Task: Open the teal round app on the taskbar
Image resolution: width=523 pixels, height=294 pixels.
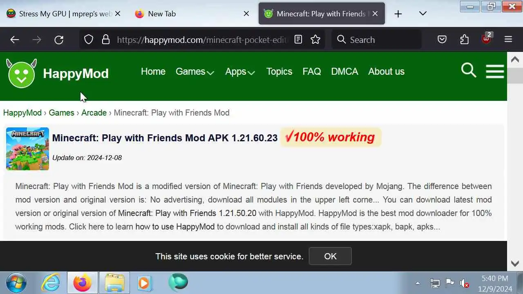Action: click(x=178, y=282)
